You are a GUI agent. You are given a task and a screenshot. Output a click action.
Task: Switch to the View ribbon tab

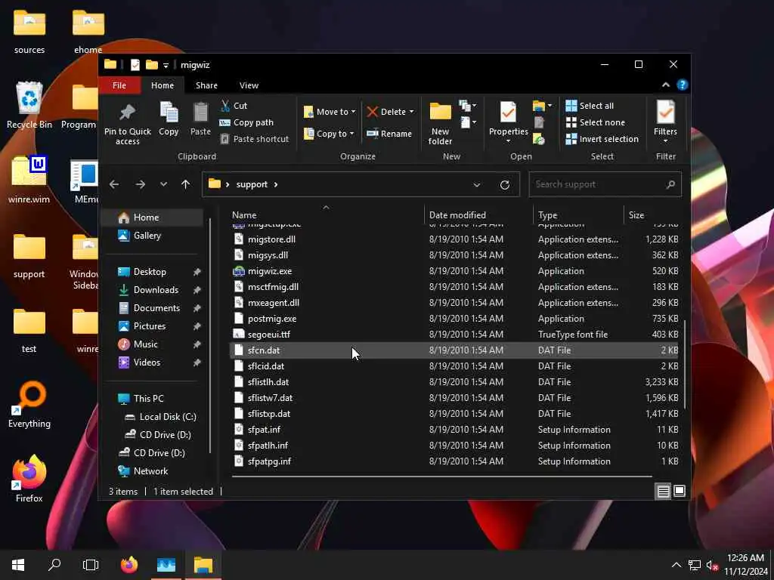(249, 85)
